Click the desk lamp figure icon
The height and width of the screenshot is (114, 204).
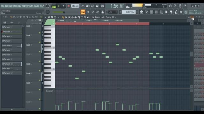coord(176,12)
